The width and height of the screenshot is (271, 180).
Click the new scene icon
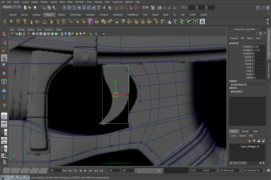[x=25, y=8]
